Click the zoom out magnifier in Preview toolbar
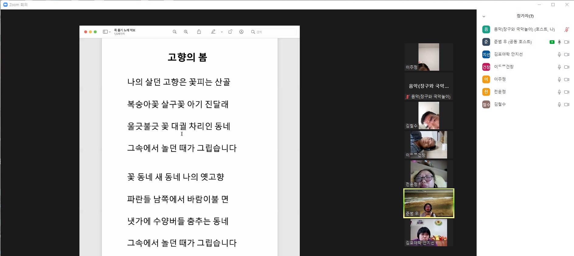Viewport: 574px width, 256px height. (x=174, y=32)
